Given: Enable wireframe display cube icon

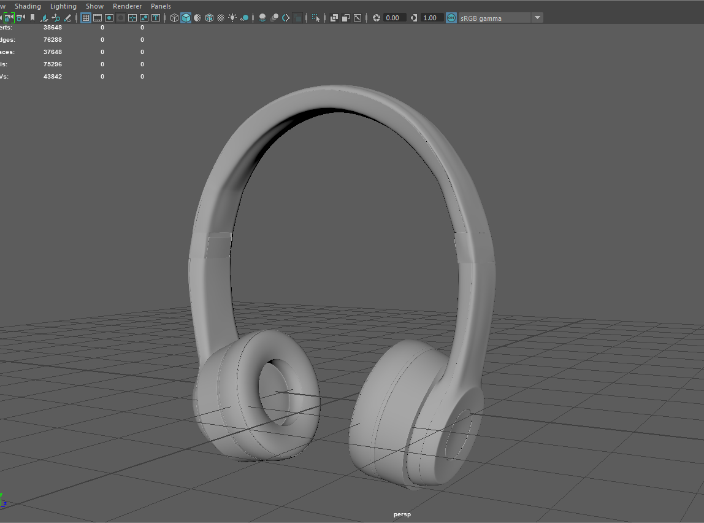Looking at the screenshot, I should point(174,18).
